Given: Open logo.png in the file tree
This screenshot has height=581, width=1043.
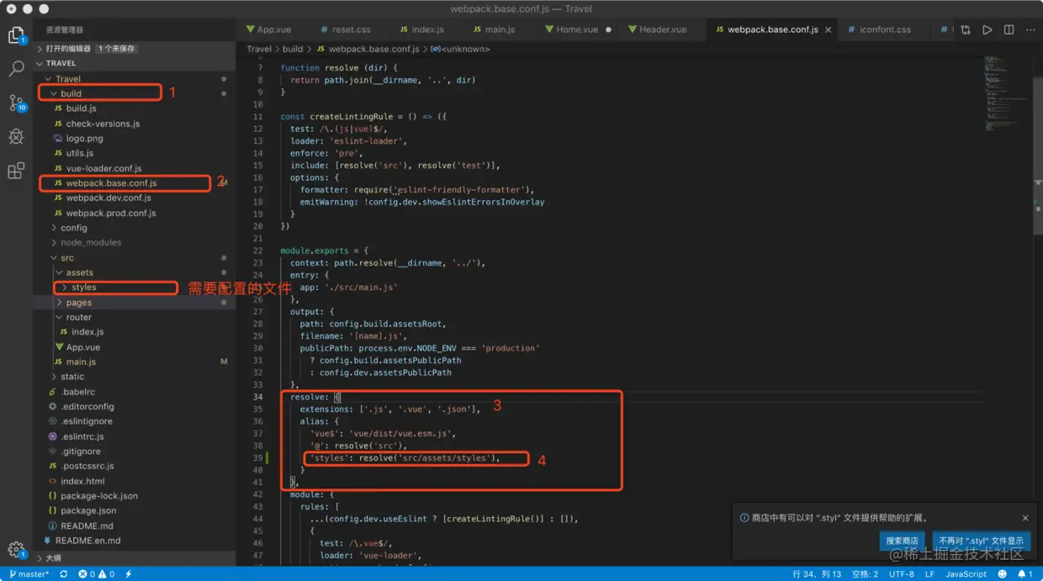Looking at the screenshot, I should coord(84,139).
